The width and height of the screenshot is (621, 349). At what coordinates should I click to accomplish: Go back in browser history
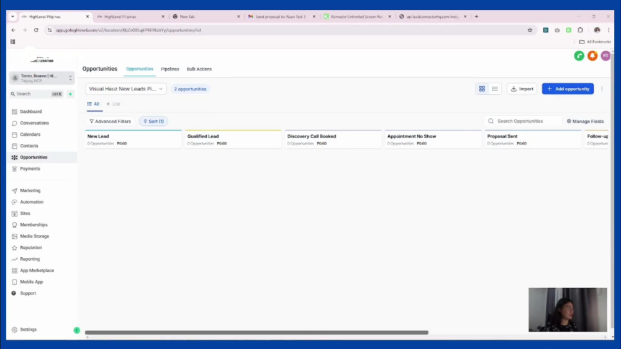pos(14,30)
